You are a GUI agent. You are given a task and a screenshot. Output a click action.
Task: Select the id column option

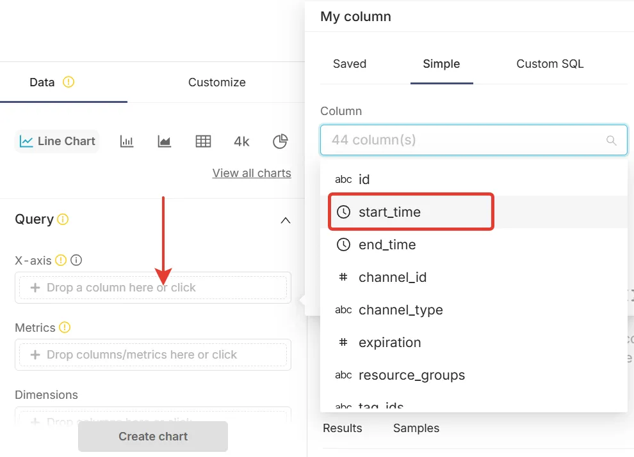pyautogui.click(x=474, y=179)
